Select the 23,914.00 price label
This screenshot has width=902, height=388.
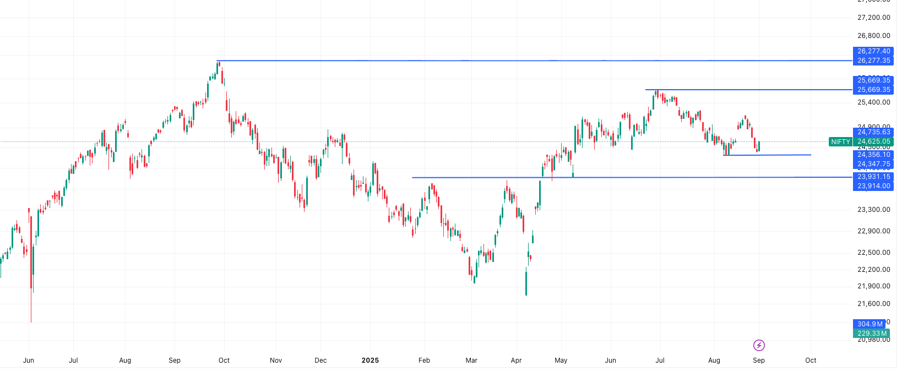(873, 186)
